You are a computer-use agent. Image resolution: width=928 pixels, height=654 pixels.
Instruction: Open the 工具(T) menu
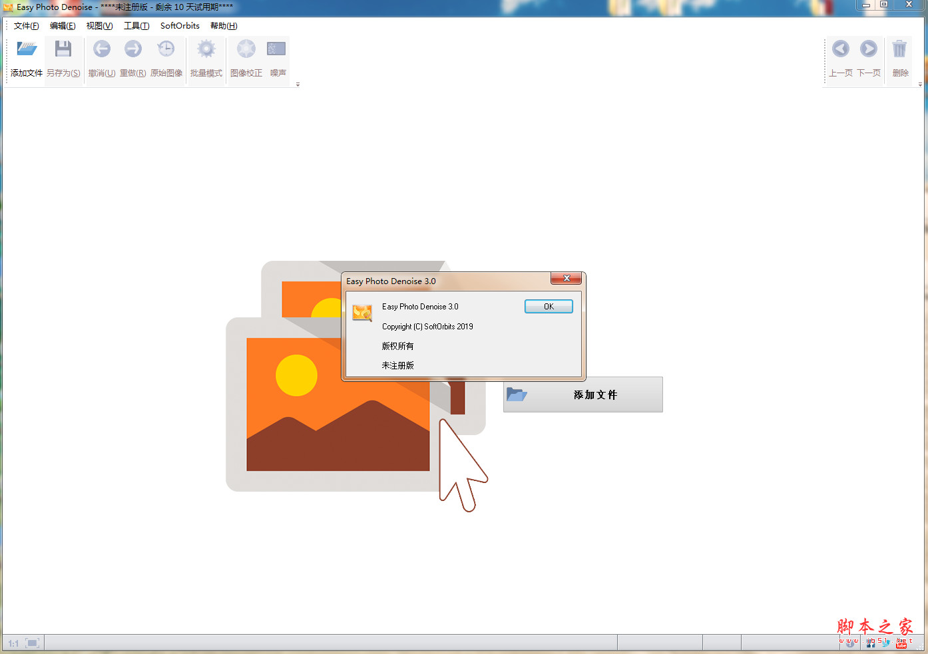click(x=136, y=26)
